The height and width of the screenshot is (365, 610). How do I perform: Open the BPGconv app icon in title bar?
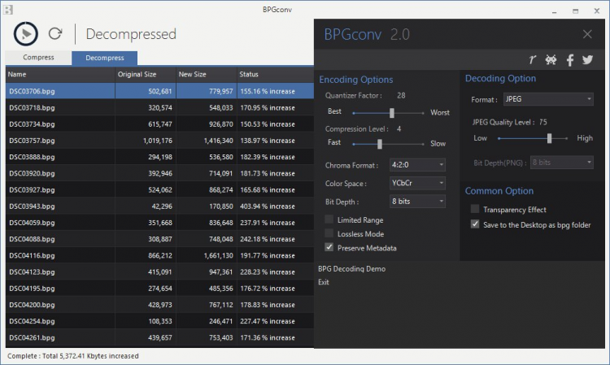8,9
